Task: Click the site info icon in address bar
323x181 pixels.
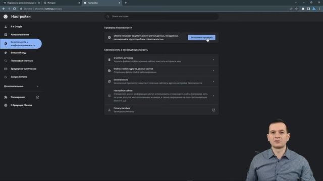Action: click(21, 9)
